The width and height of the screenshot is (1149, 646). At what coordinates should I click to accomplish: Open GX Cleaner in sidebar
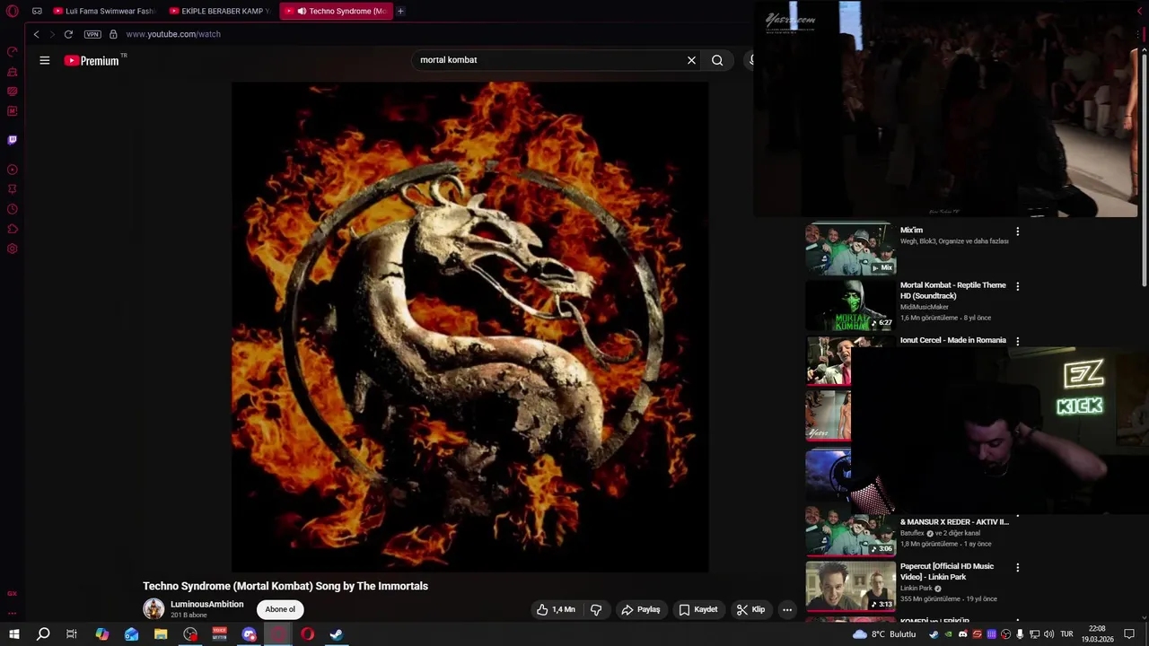click(13, 72)
